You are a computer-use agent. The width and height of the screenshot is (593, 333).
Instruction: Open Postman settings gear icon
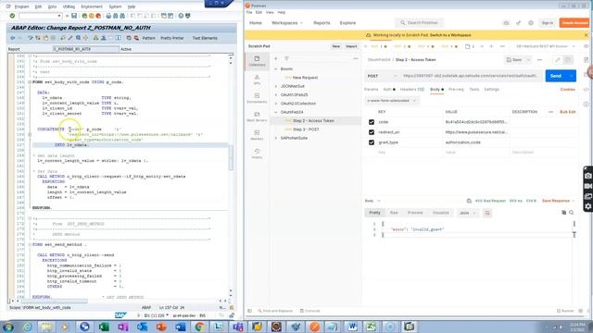point(531,23)
